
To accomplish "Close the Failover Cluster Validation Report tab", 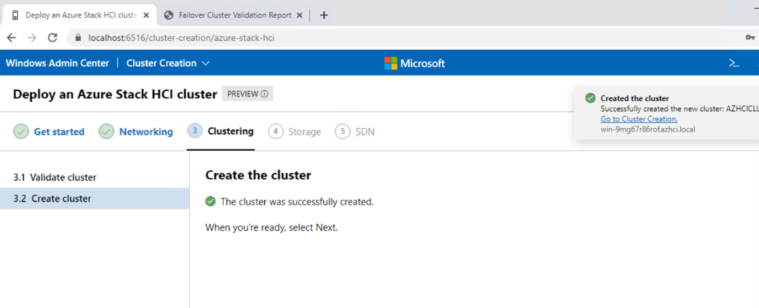I will [x=299, y=15].
